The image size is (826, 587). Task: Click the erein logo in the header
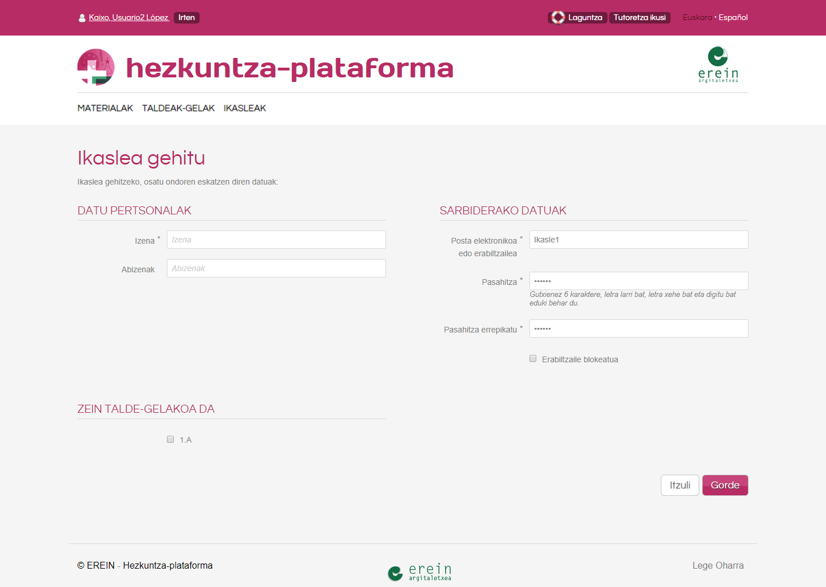tap(718, 65)
